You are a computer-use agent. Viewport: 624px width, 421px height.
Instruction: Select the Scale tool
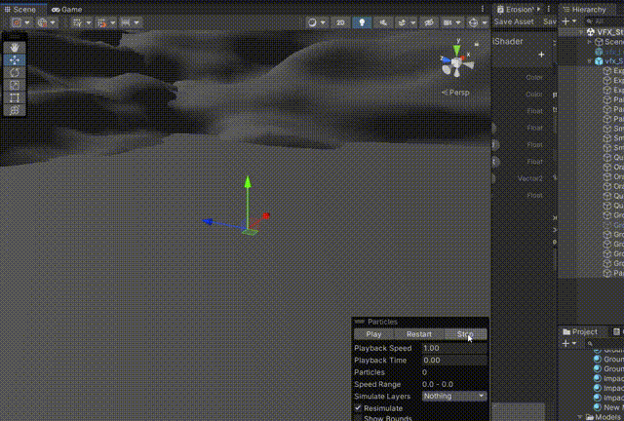point(15,85)
